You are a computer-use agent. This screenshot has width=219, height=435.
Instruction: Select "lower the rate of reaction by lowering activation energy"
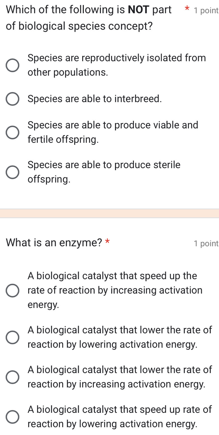coord(12,337)
